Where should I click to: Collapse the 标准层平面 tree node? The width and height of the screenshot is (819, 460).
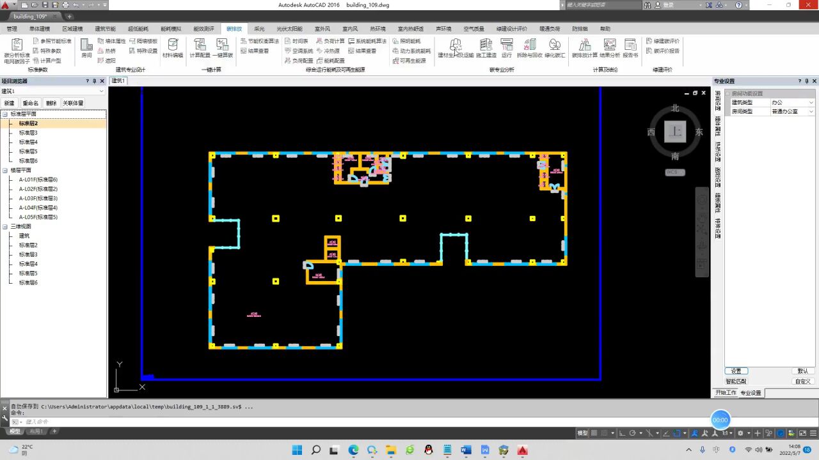pyautogui.click(x=5, y=114)
